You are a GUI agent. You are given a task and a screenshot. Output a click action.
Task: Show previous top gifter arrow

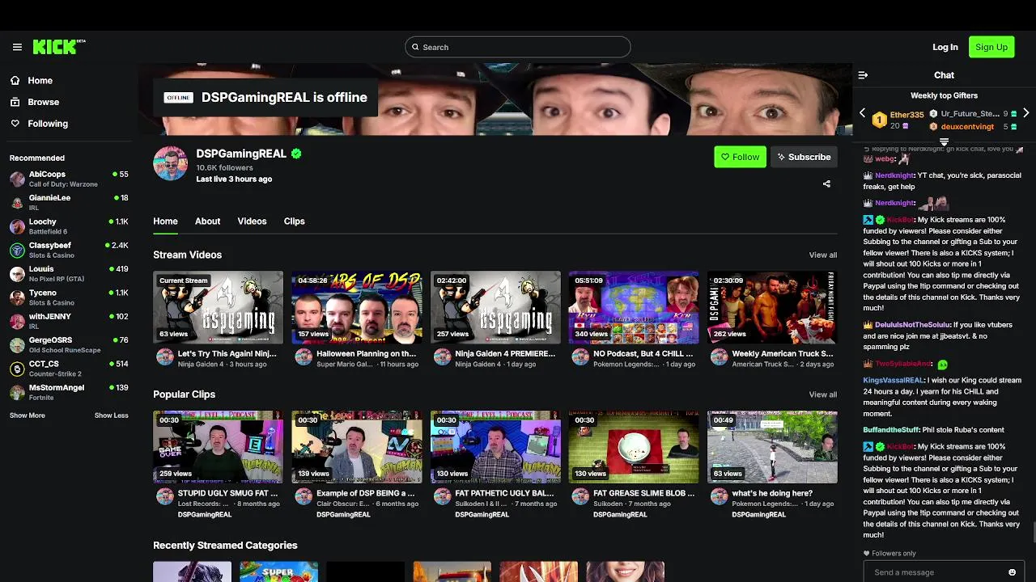[862, 113]
